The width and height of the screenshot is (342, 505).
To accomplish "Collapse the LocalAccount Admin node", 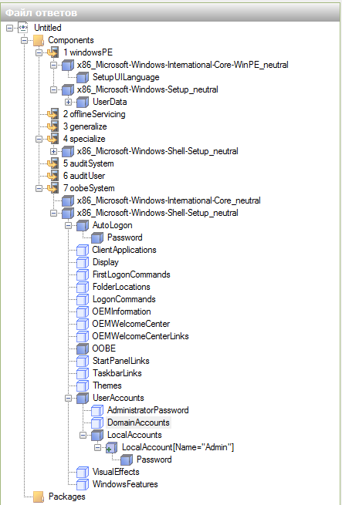I will click(98, 447).
